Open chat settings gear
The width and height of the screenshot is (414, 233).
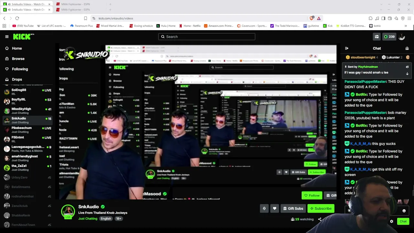[x=391, y=221]
